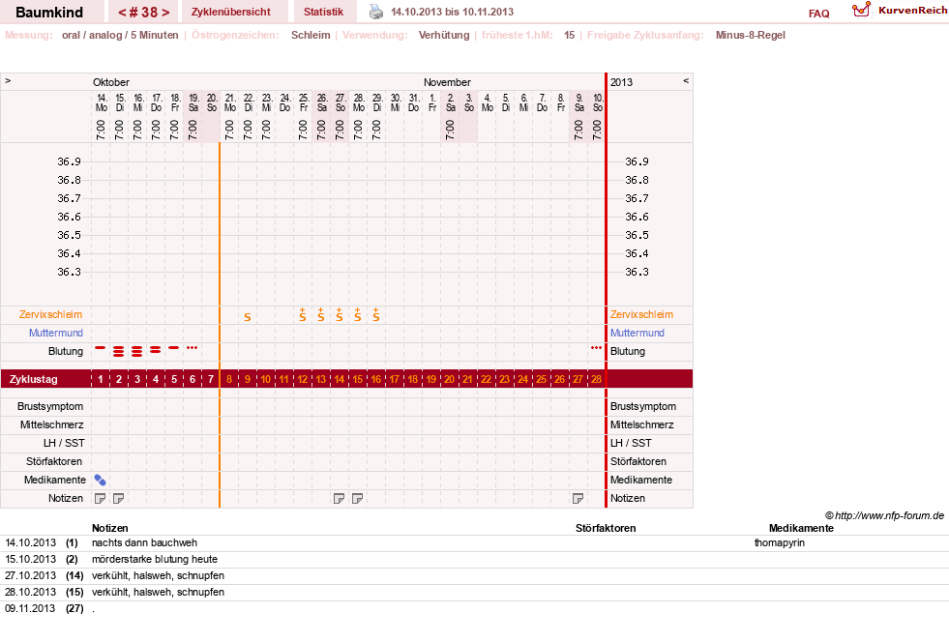Click the S+ mucus symbol on day 14
The width and height of the screenshot is (949, 643).
[x=340, y=314]
